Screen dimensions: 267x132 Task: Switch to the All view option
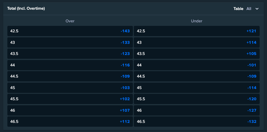[248, 9]
